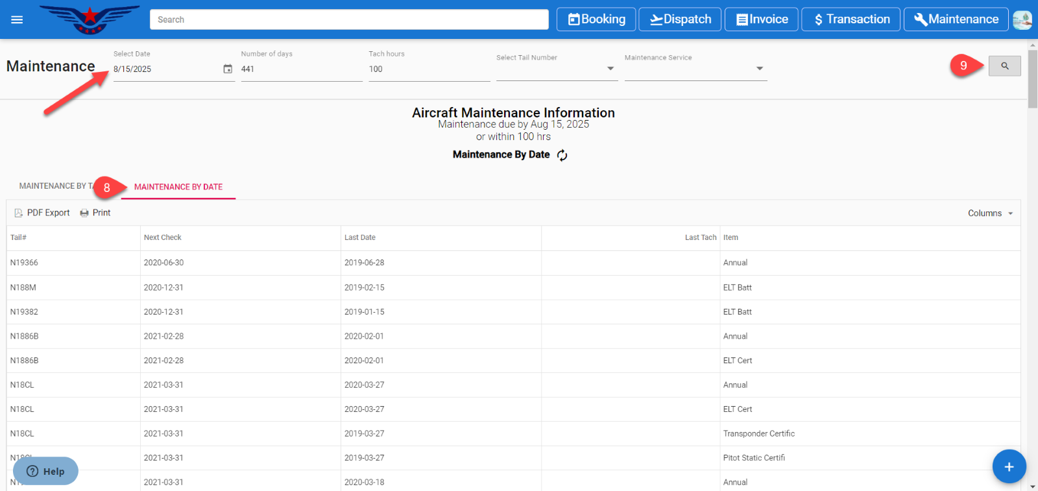
Task: Open the Booking menu item
Action: click(x=596, y=19)
